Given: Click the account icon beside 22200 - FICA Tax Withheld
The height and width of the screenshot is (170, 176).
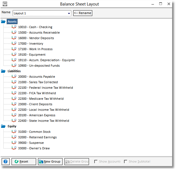Looking at the screenshot, I should pos(14,93).
